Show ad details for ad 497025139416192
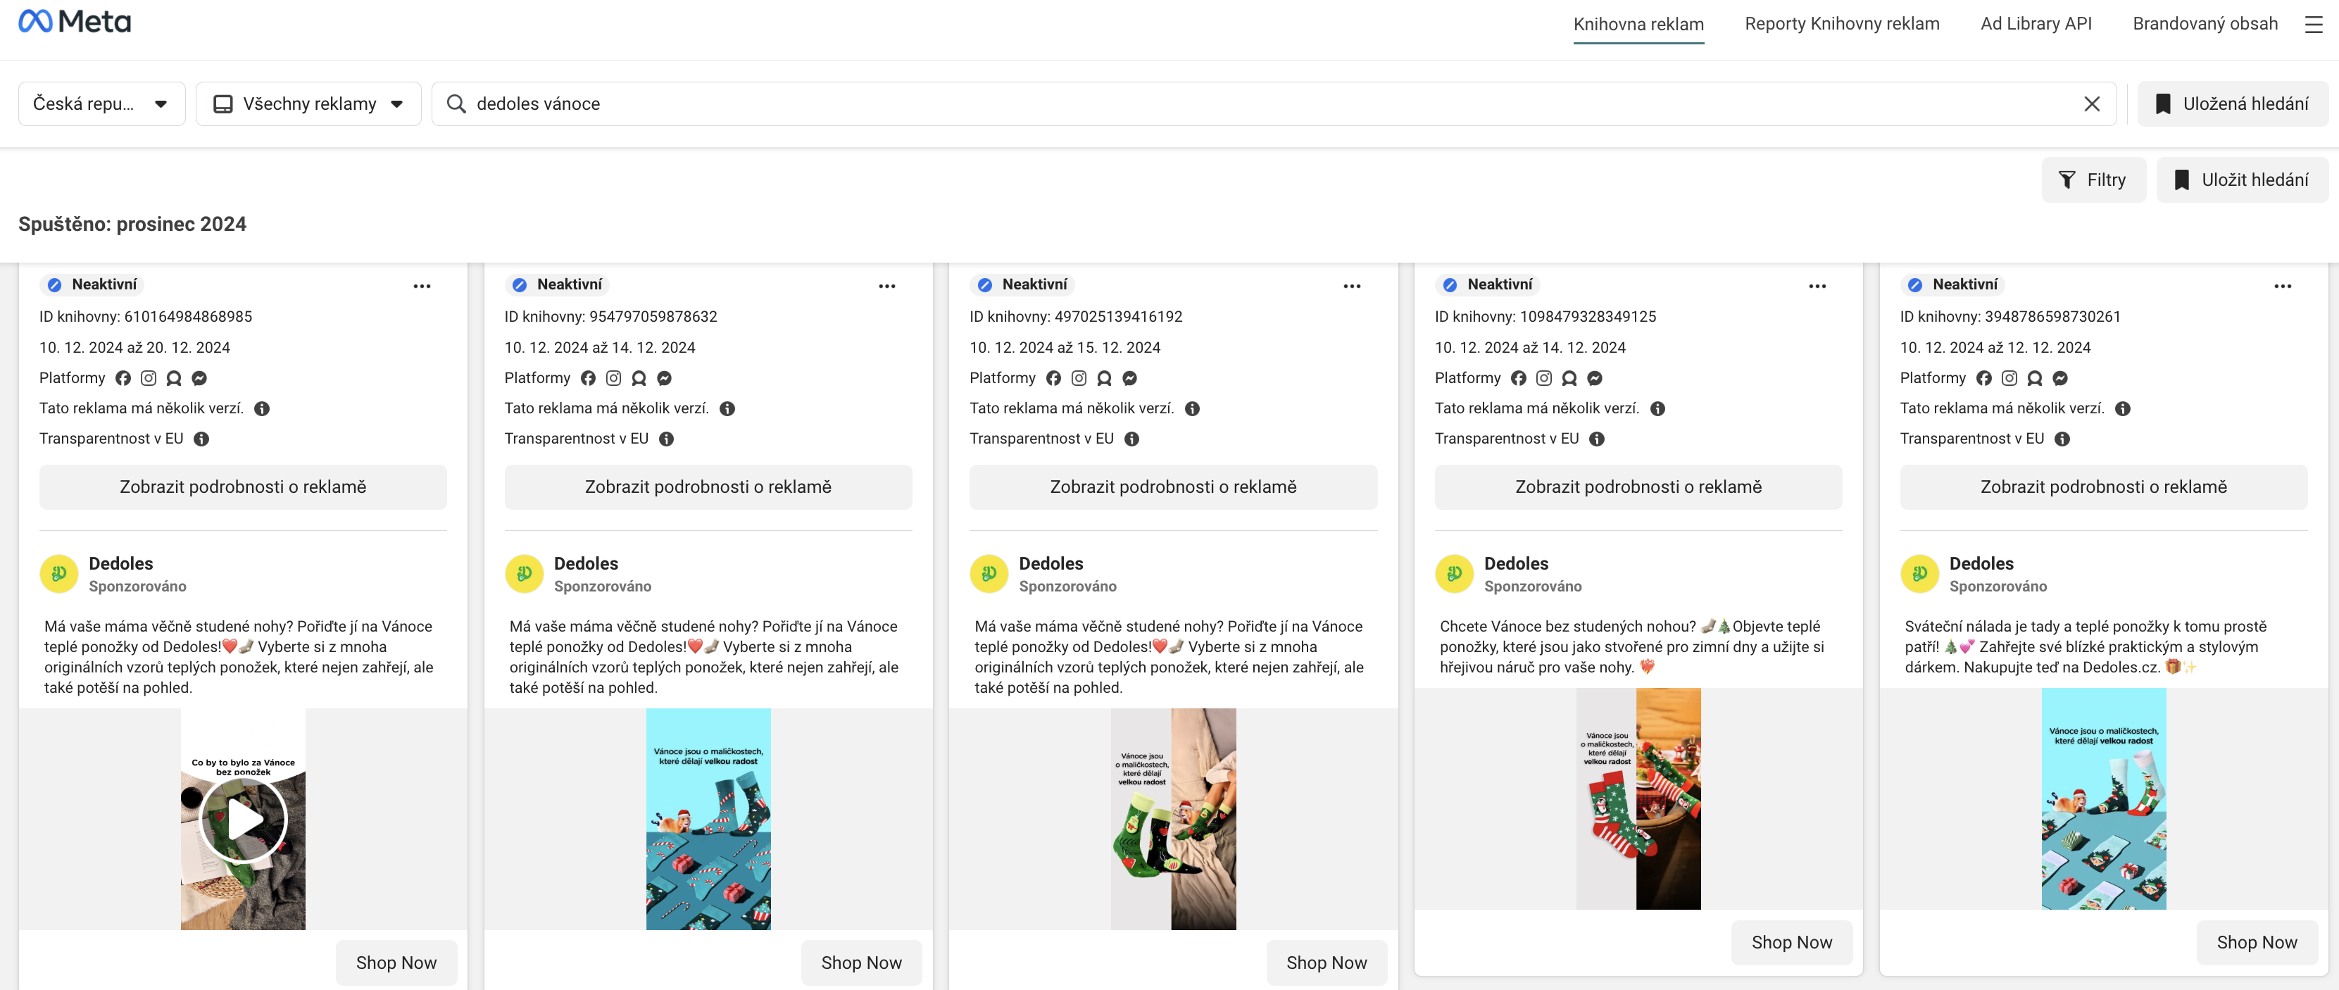The image size is (2339, 990). [x=1173, y=487]
